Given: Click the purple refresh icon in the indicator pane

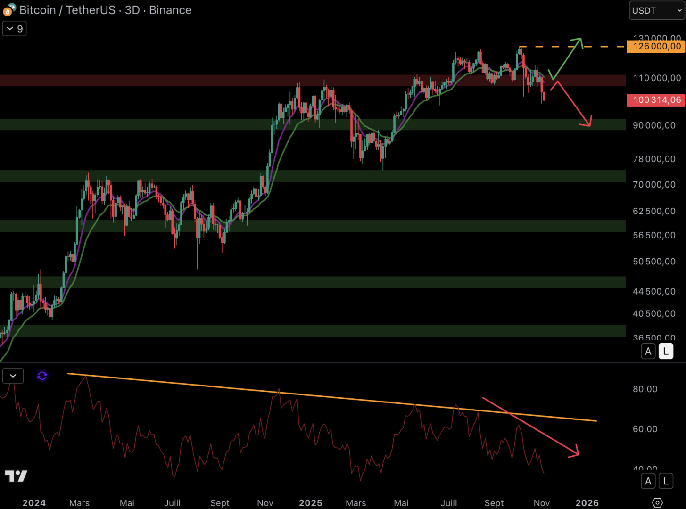Looking at the screenshot, I should click(42, 376).
